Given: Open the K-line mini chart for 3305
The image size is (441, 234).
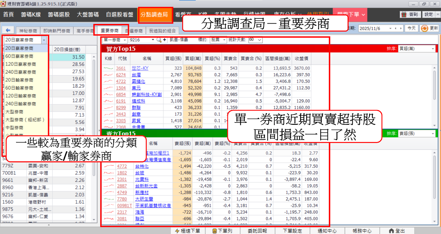Looking at the screenshot, I should coord(108,121).
